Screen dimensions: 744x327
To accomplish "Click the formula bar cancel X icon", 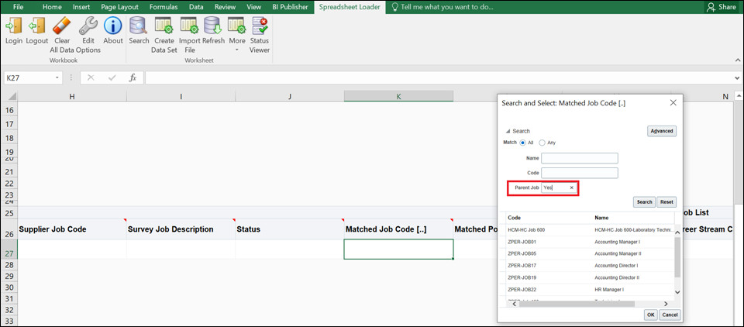I will coord(91,77).
